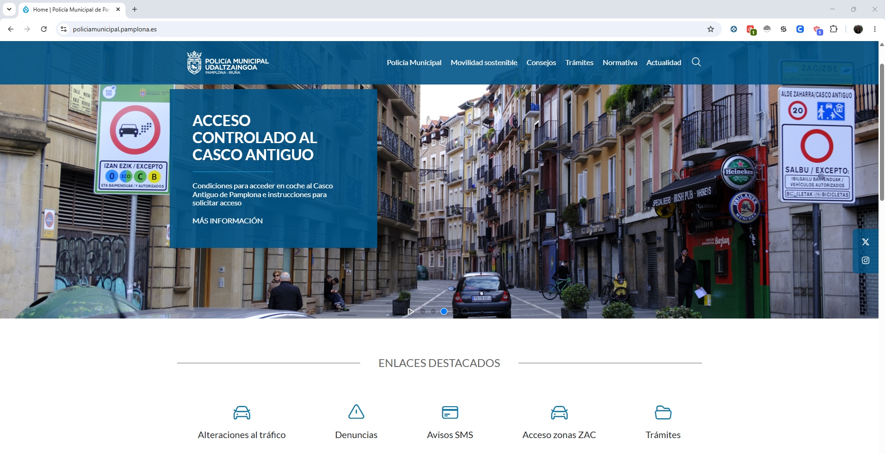Select the second carousel slide dot
The image size is (885, 469).
click(433, 312)
